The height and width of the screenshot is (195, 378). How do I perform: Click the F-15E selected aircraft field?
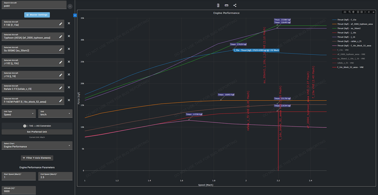pos(33,24)
